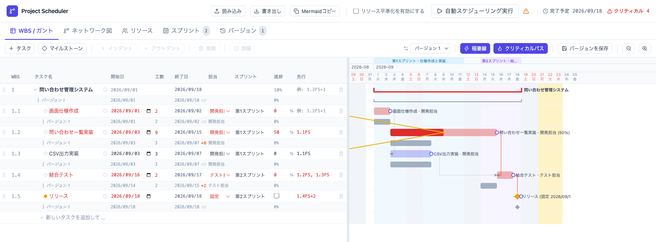Click predecessor cell 1.2FS, 1.3FS

point(313,175)
